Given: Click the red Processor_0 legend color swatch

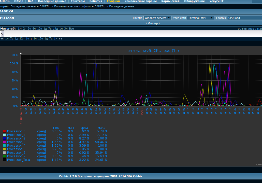Looking at the screenshot, I should (4, 131).
